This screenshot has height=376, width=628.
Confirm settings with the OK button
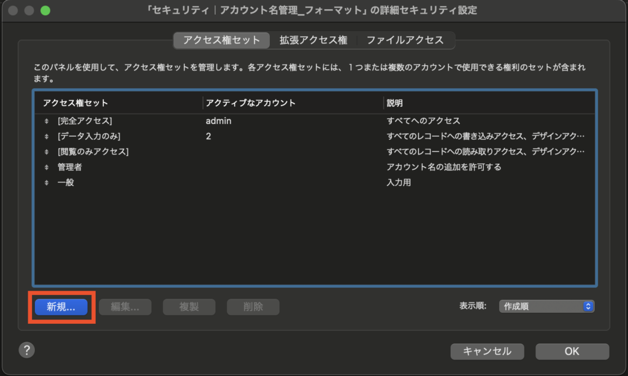click(572, 351)
